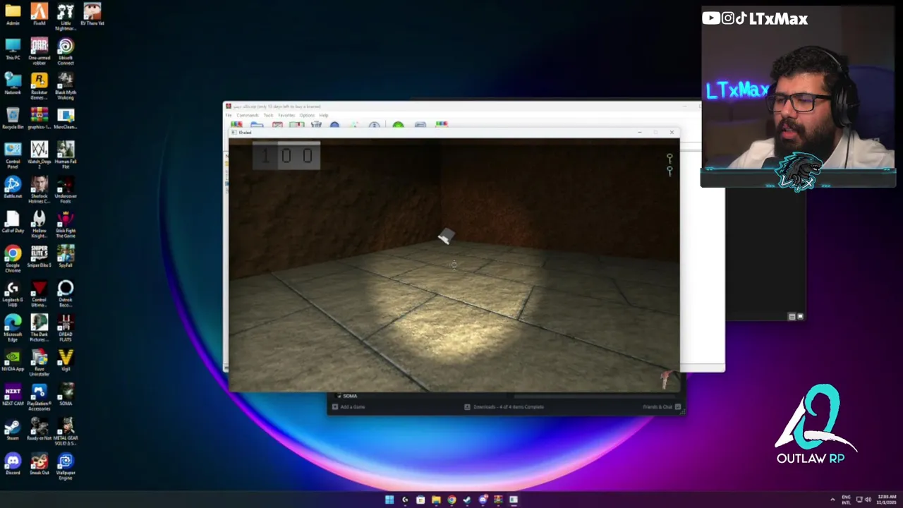Launch The Dark Pictures shortcut
This screenshot has width=903, height=508.
pos(40,328)
